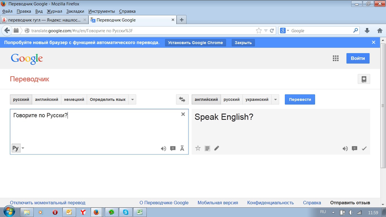Bookmark this page with star in URL bar

(x=259, y=31)
